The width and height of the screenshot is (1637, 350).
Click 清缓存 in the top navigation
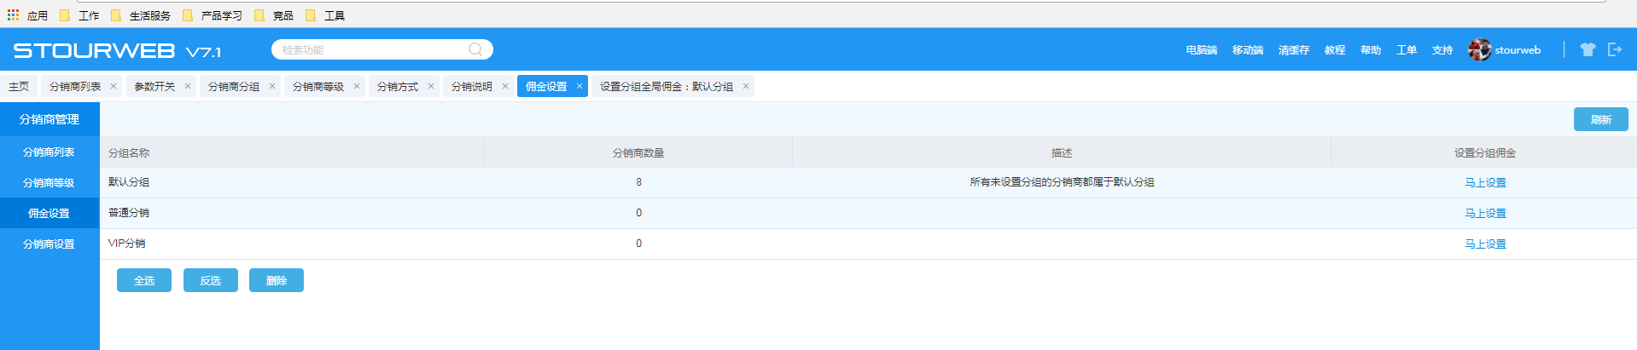(1293, 50)
